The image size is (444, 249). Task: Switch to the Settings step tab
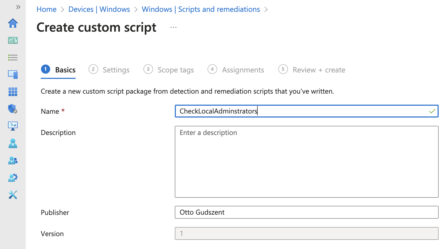109,70
